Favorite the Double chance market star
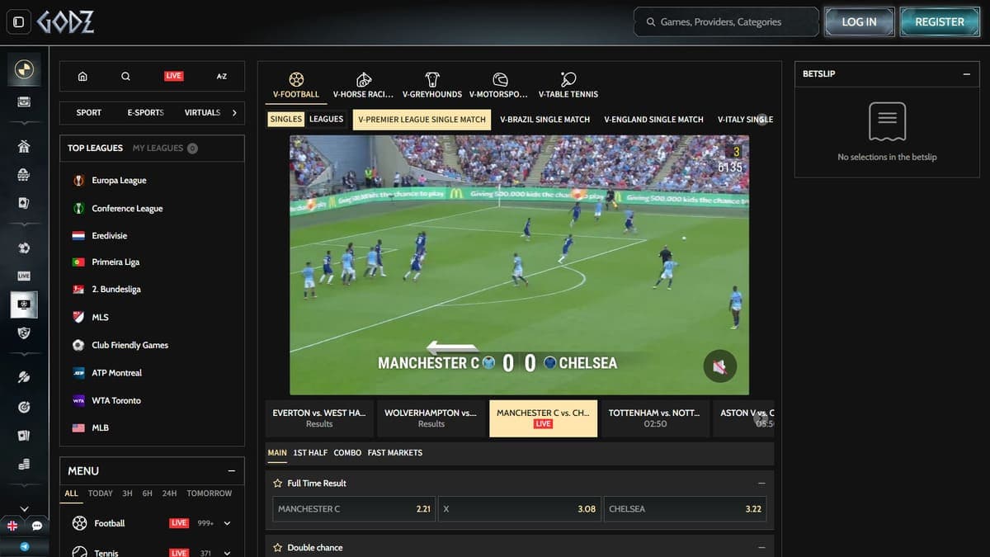 pyautogui.click(x=278, y=548)
